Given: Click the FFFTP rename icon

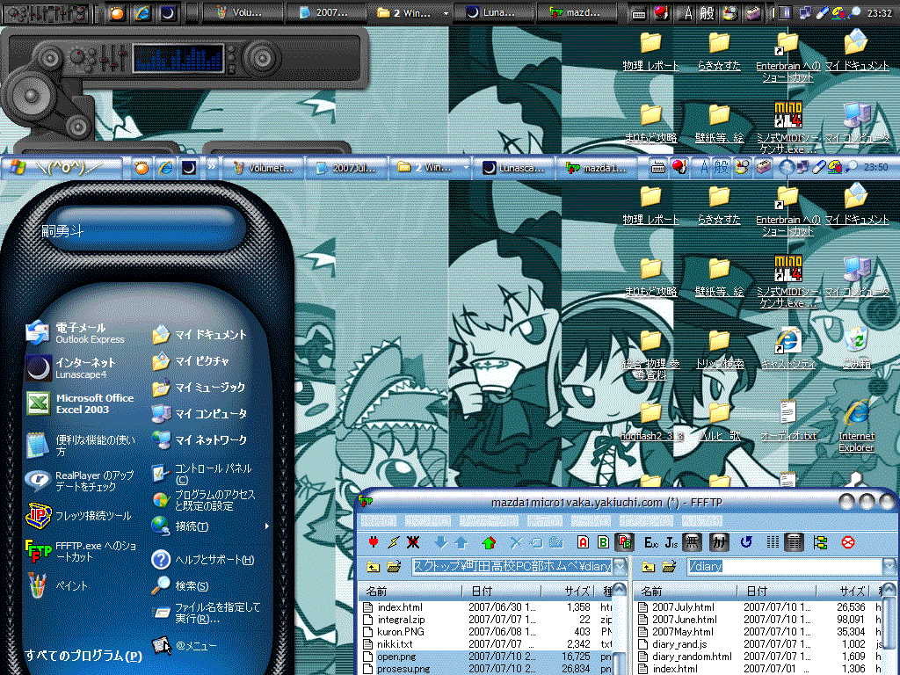Looking at the screenshot, I should click(x=536, y=542).
